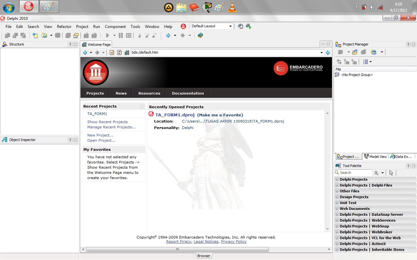This screenshot has width=417, height=260.
Task: Switch to the Data Explorer tab
Action: pos(402,156)
